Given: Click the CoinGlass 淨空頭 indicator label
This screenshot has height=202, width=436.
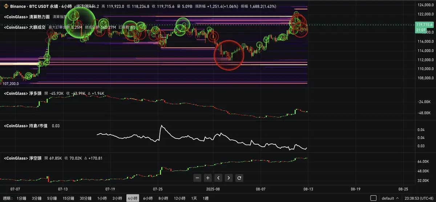Looking at the screenshot, I should pyautogui.click(x=23, y=158).
